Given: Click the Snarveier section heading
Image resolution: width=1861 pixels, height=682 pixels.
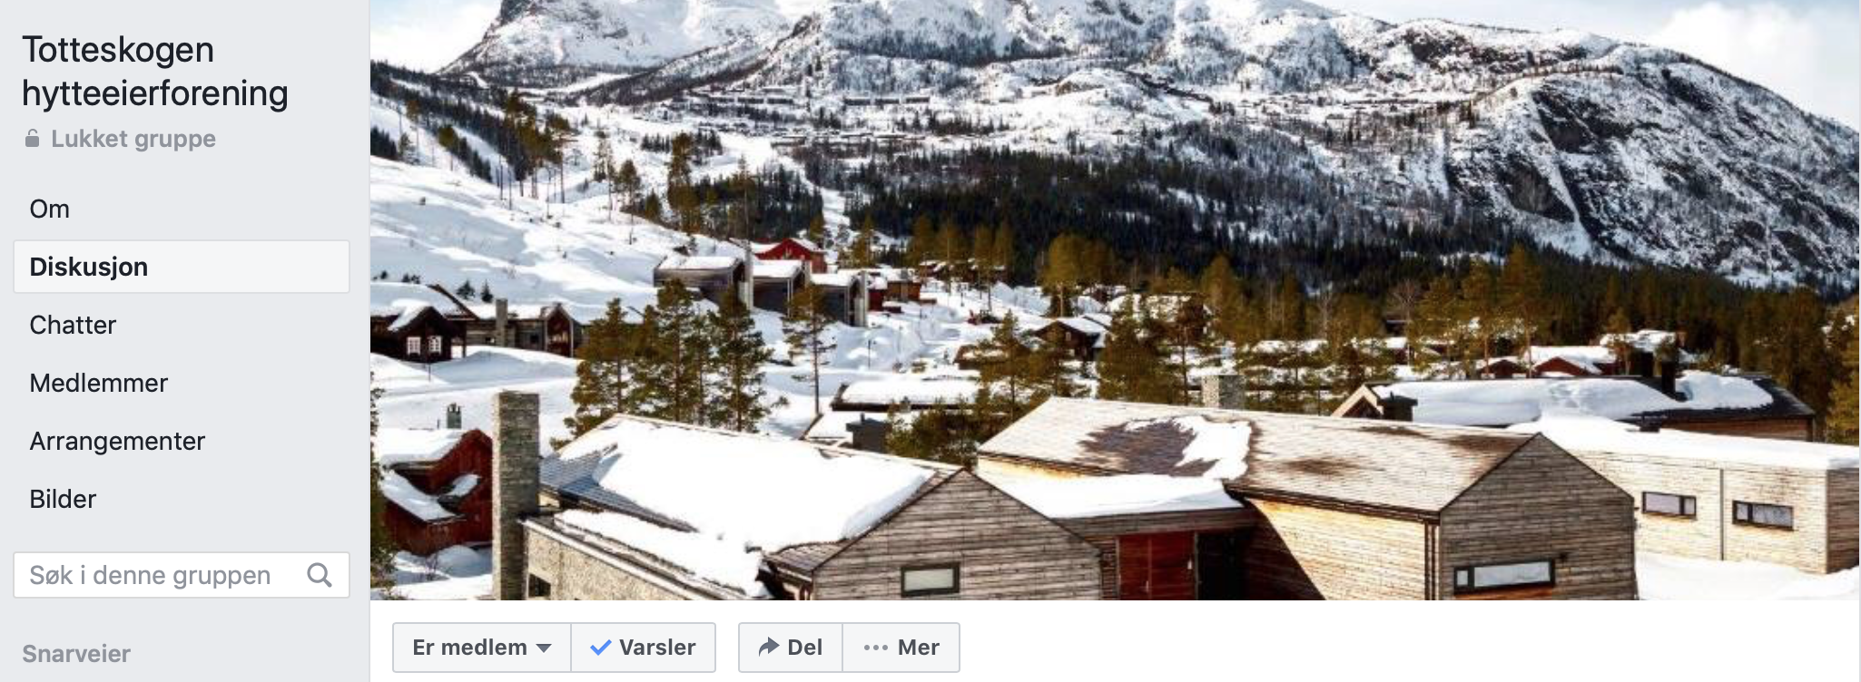Looking at the screenshot, I should click(76, 654).
